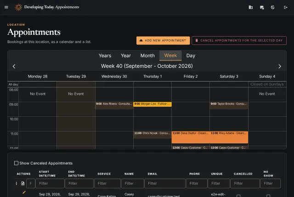Click the logout icon in header

point(285,7)
